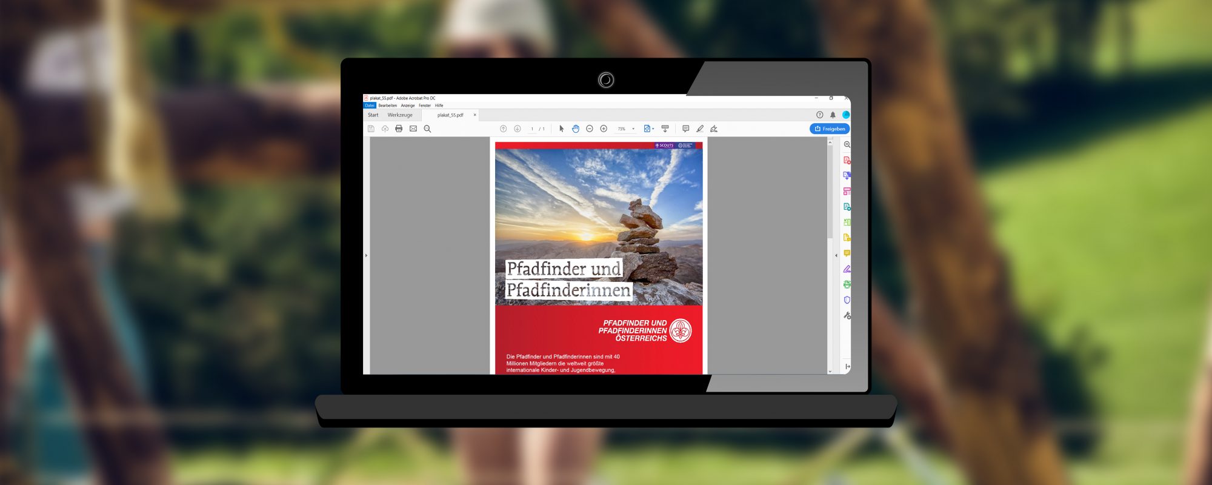This screenshot has width=1212, height=485.
Task: Click the scrollbar up arrow
Action: pos(830,142)
